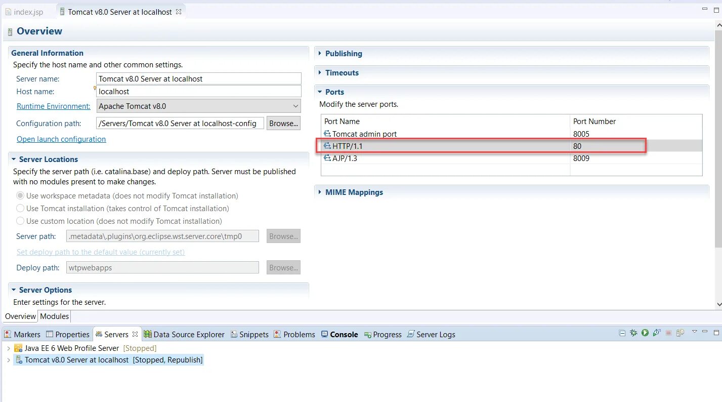The width and height of the screenshot is (722, 402).
Task: Click the Overview header server icon
Action: tap(10, 32)
